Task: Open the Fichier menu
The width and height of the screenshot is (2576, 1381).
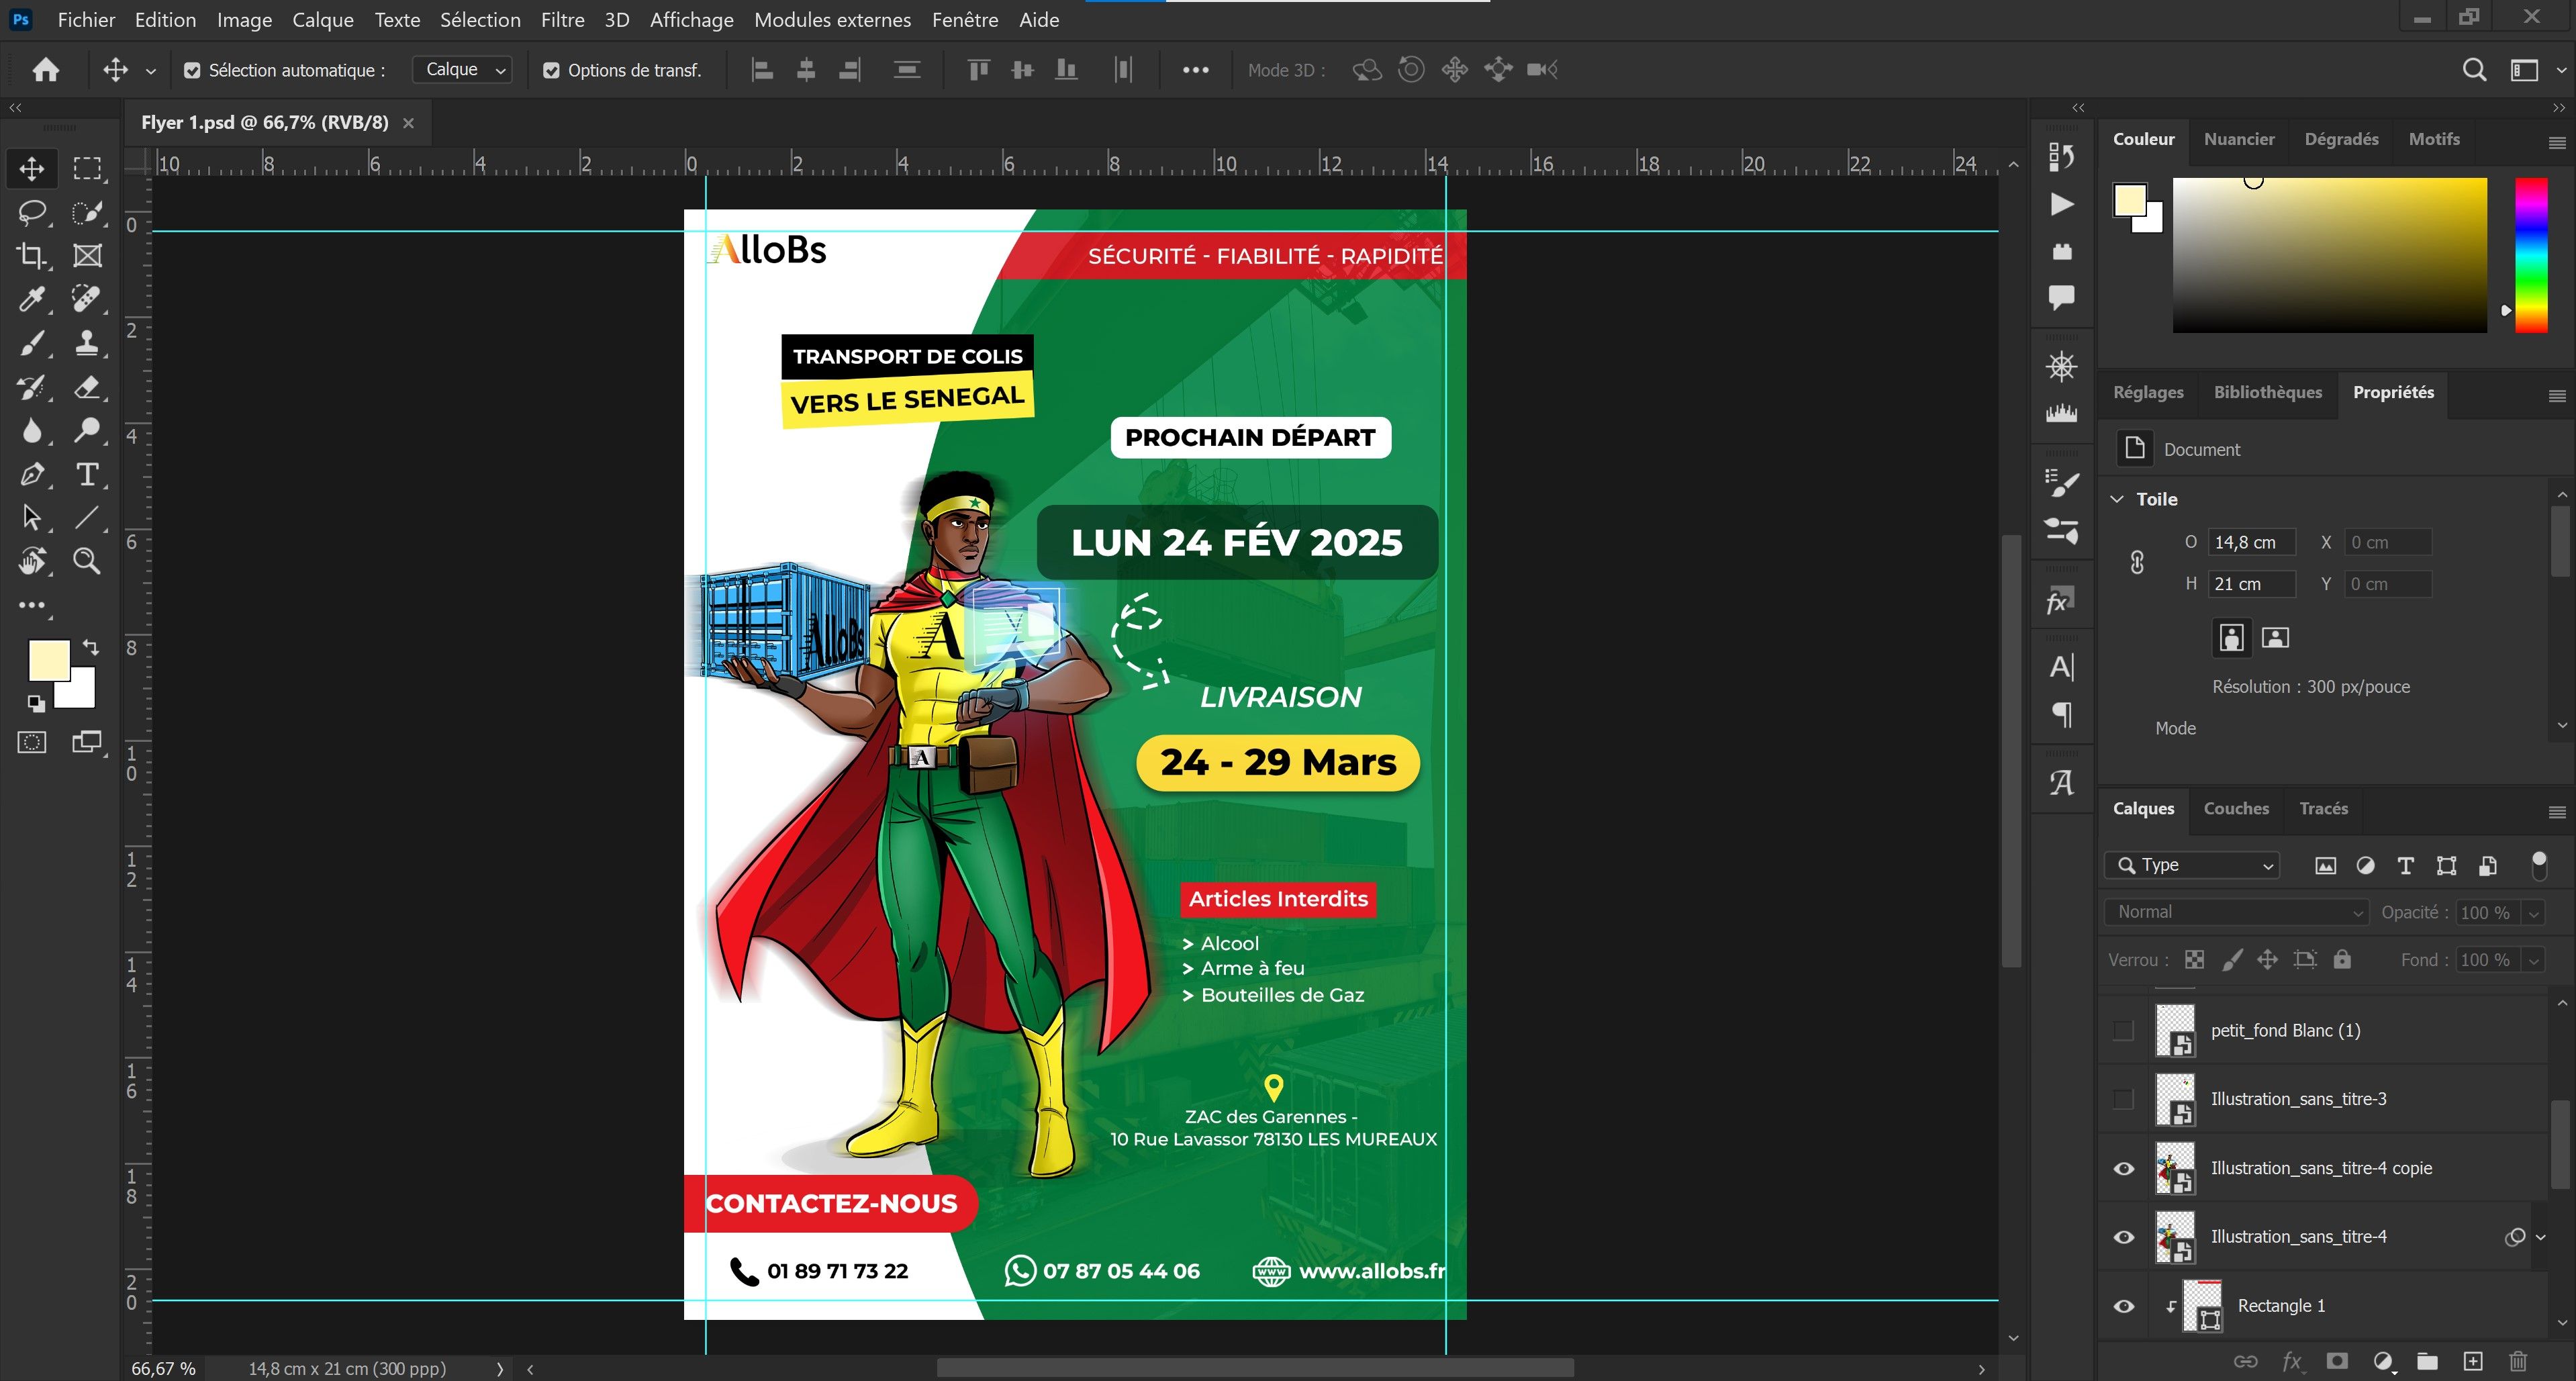Action: [86, 20]
